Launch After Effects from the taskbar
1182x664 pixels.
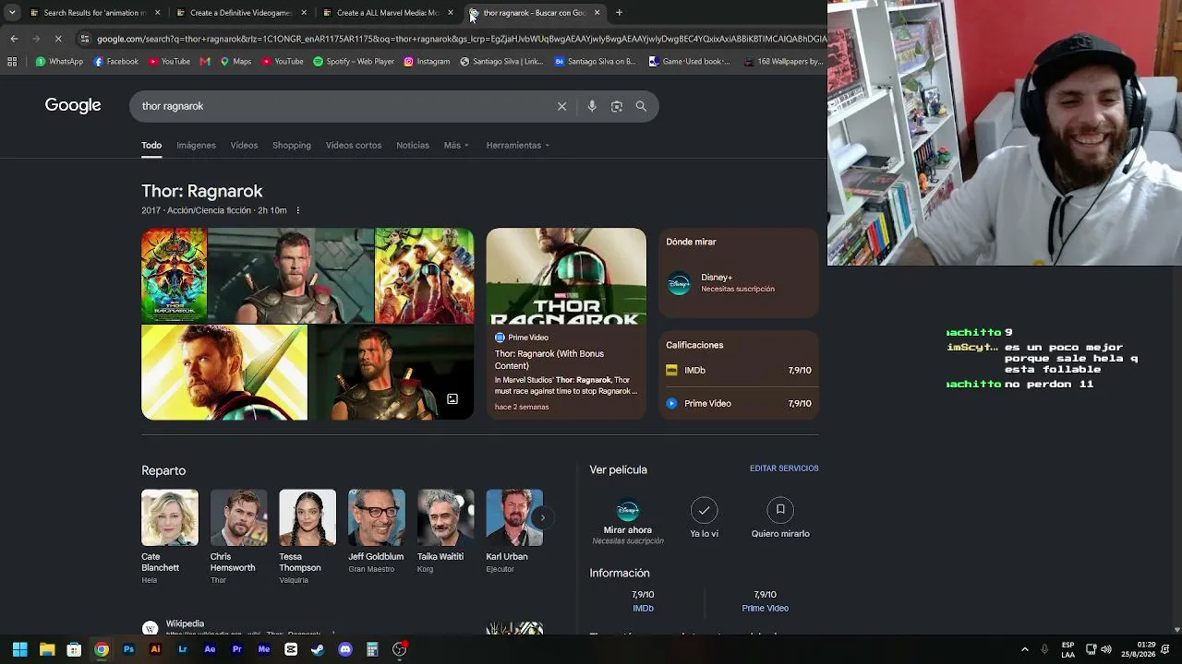(210, 649)
